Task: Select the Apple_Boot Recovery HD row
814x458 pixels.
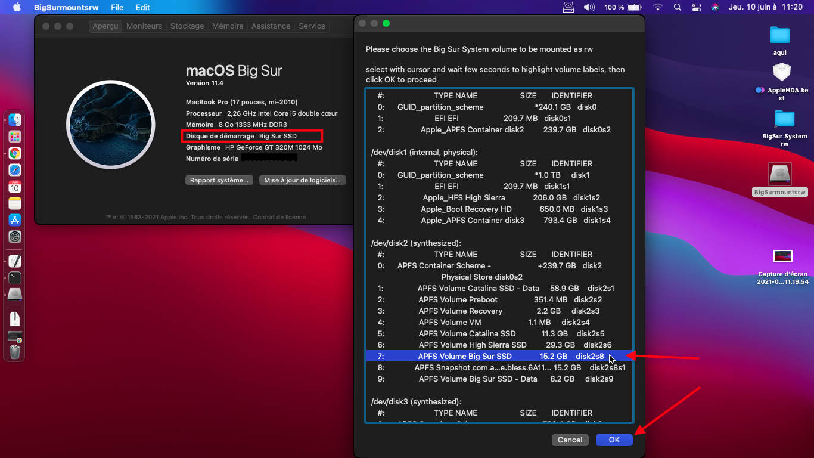Action: [499, 209]
